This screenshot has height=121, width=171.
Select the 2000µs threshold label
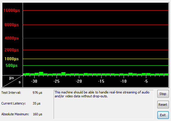click(x=12, y=50)
